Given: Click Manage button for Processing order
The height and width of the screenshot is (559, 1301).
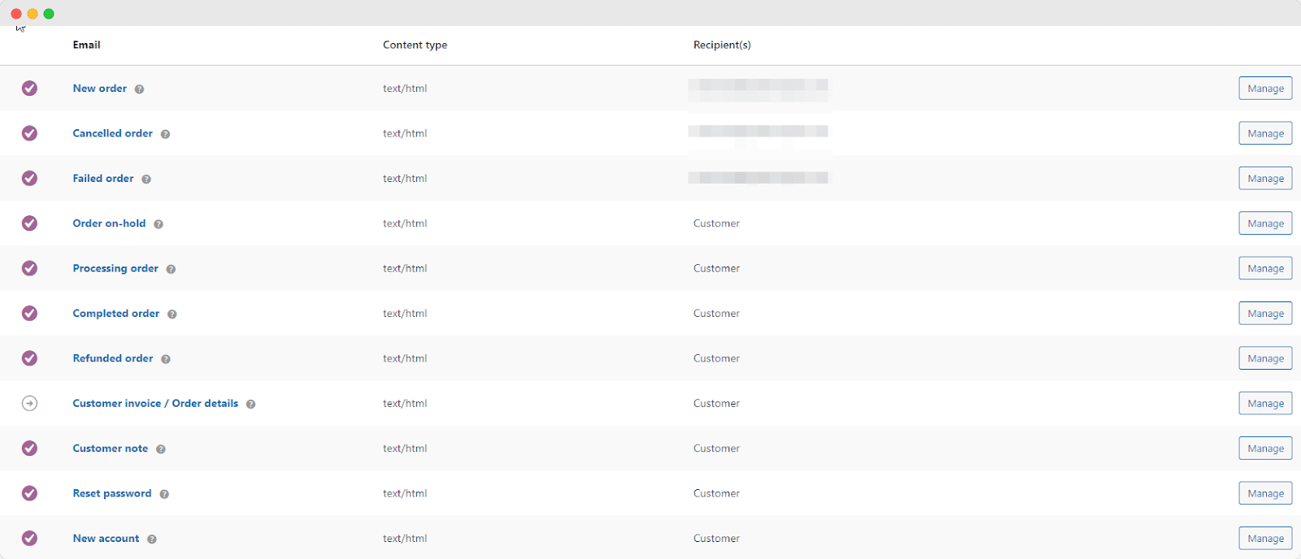Looking at the screenshot, I should (x=1265, y=268).
